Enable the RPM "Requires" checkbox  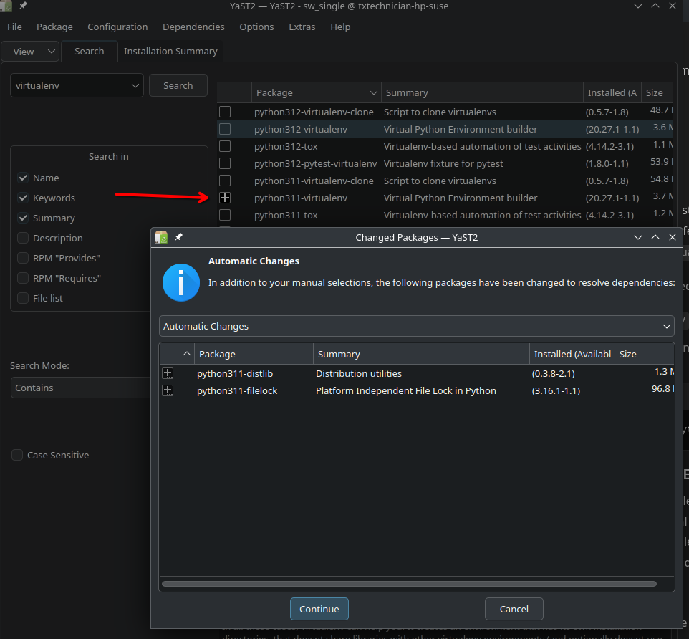[x=23, y=278]
